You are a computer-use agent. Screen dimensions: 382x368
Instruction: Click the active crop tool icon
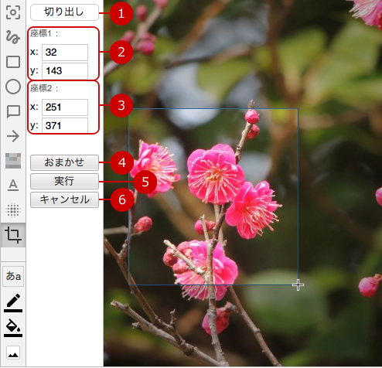click(x=13, y=235)
